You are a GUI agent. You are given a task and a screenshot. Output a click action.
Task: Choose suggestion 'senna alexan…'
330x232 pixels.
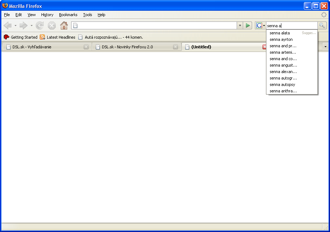click(292, 72)
